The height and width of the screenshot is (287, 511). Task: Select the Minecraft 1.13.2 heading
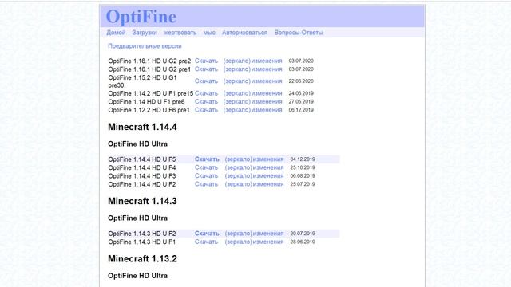[142, 258]
